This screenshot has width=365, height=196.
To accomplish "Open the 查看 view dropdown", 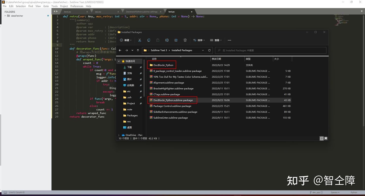I will 216,40.
